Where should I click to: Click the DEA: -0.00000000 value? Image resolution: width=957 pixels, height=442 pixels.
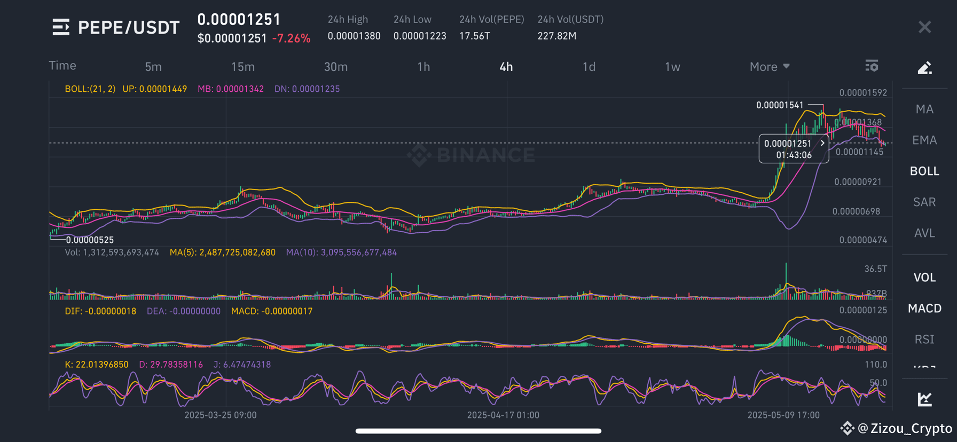click(x=184, y=311)
